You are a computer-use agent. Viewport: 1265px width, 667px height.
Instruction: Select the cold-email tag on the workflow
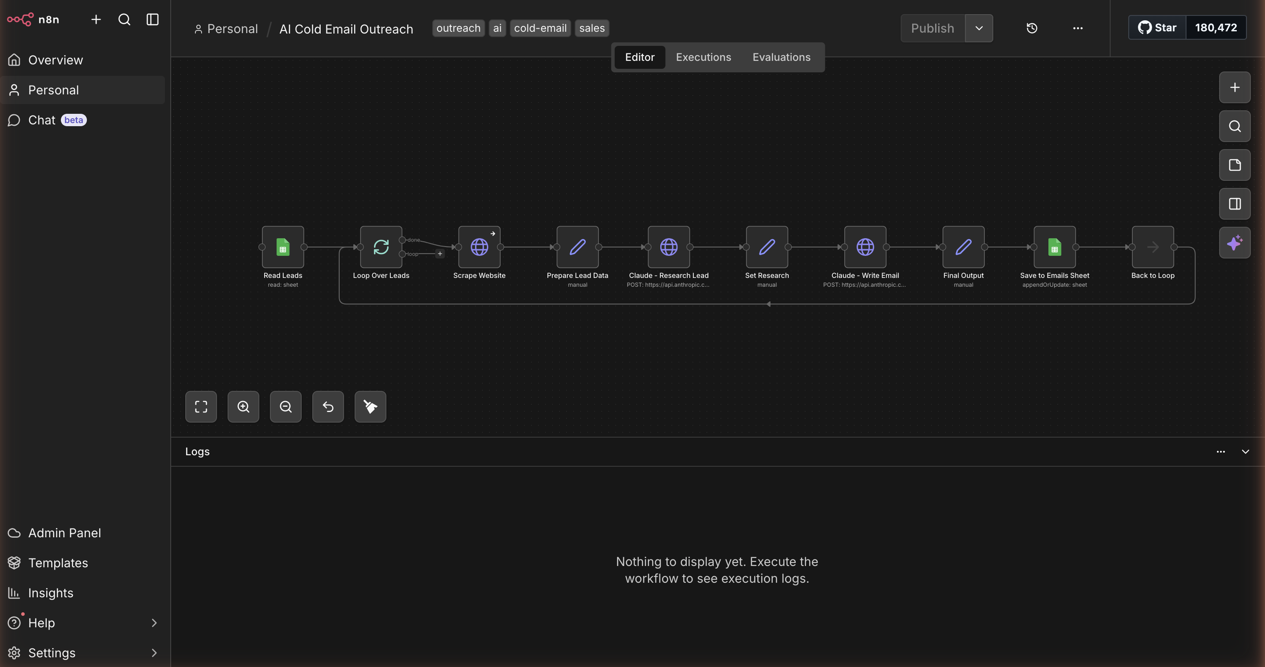click(540, 28)
